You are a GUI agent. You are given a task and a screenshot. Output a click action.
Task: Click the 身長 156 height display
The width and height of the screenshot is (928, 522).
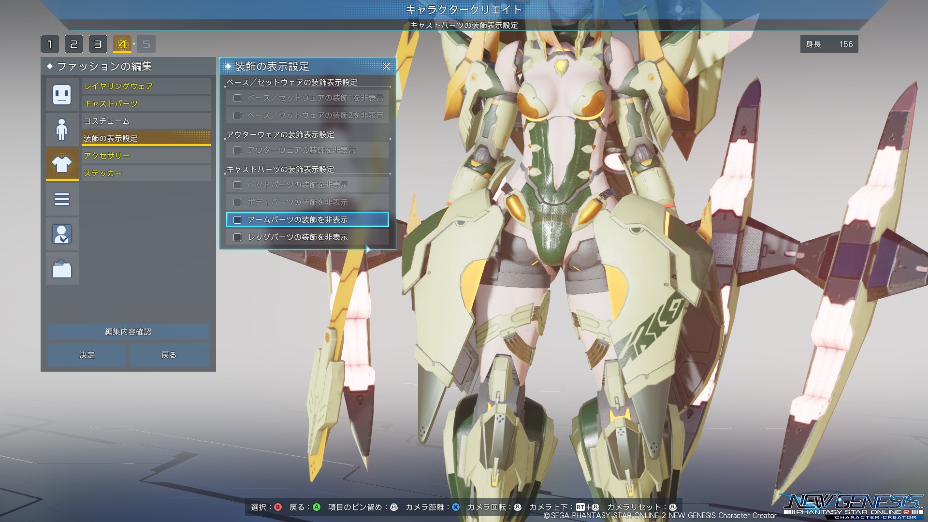coord(829,44)
